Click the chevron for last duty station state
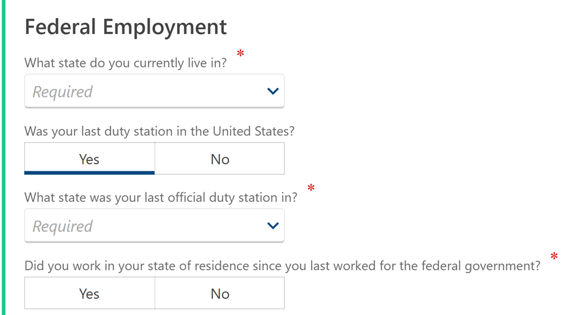The height and width of the screenshot is (315, 570). (273, 226)
